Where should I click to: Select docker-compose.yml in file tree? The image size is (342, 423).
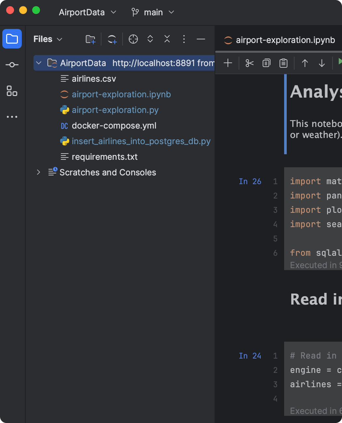tap(114, 126)
